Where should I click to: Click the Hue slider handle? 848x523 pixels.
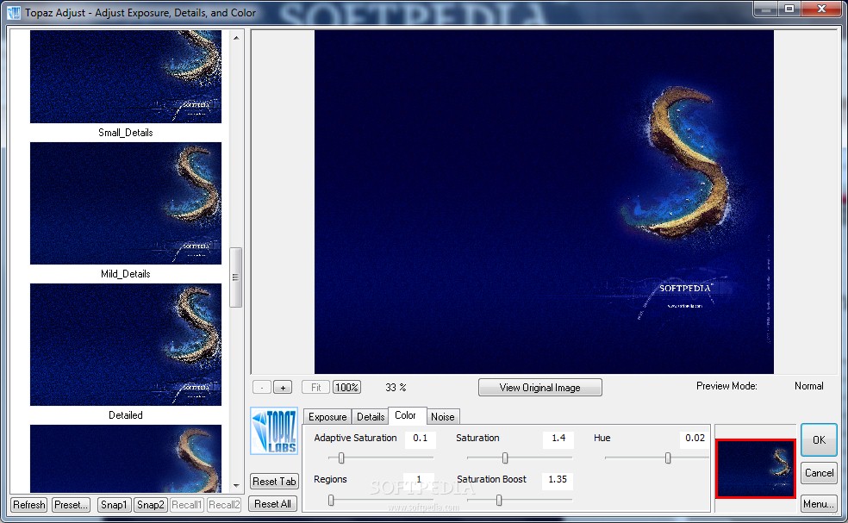(668, 458)
